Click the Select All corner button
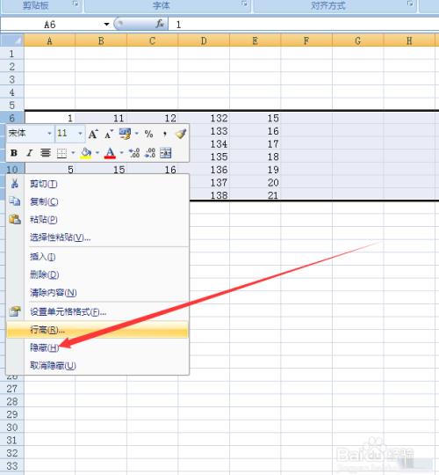 tap(12, 40)
